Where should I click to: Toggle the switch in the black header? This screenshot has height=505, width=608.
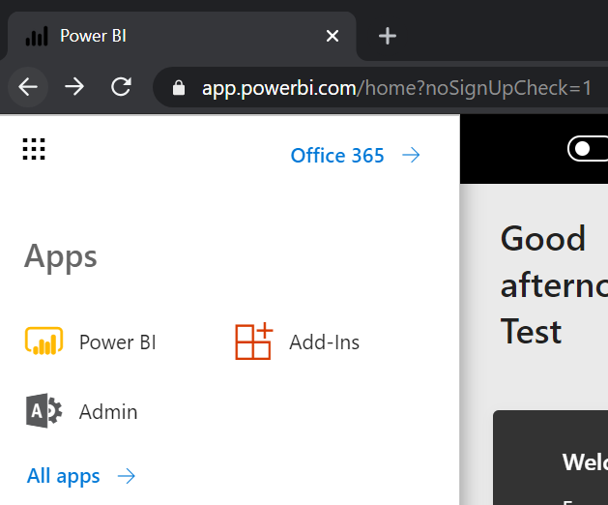(x=587, y=149)
